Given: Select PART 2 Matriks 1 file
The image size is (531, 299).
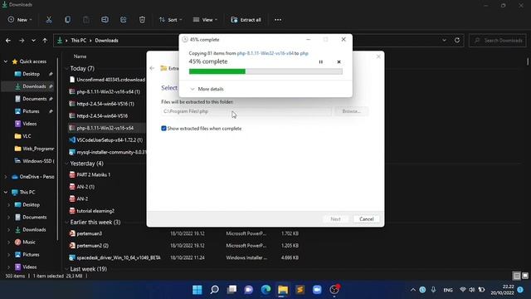Looking at the screenshot, I should [x=94, y=174].
